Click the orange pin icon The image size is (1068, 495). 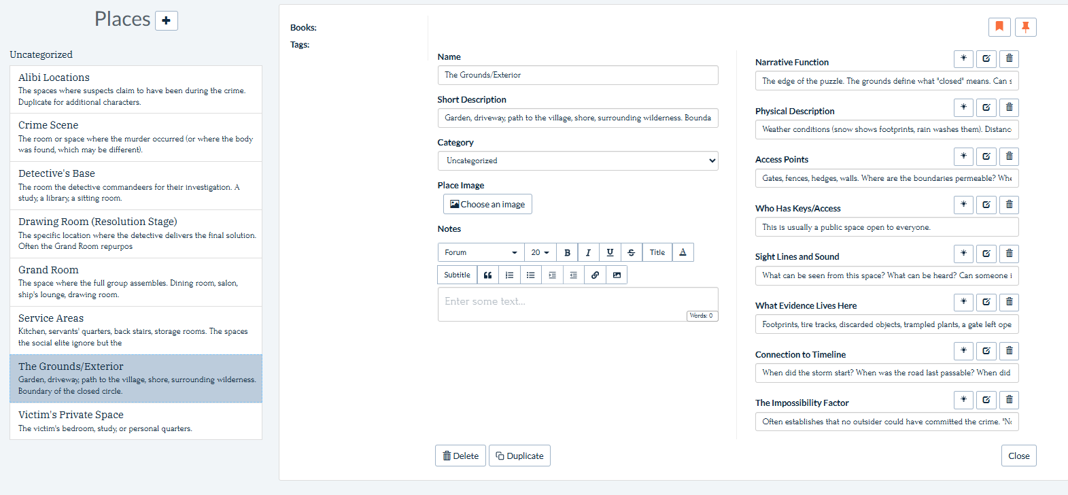coord(1025,27)
